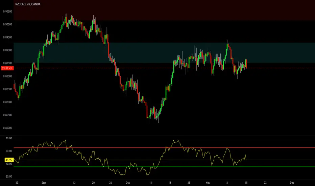Click the NZDCAD symbol title
The image size is (315, 186).
21,4
